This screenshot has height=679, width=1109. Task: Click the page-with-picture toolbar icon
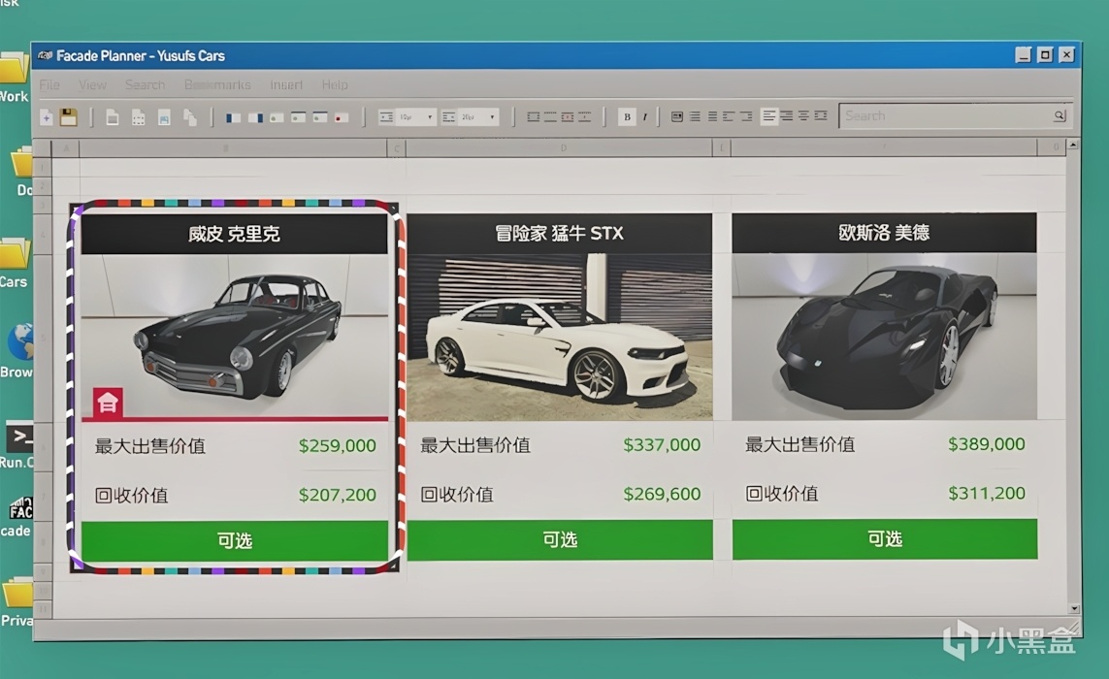pos(163,117)
